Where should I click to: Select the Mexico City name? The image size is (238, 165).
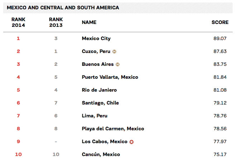(96, 39)
